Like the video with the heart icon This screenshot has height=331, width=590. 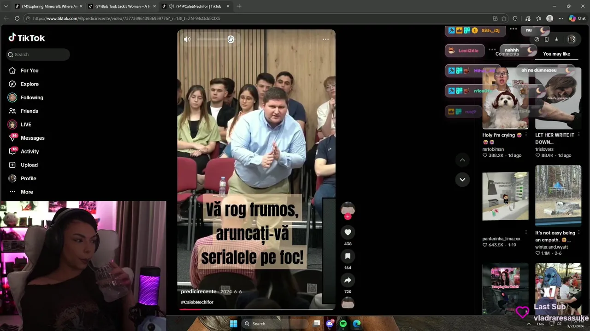(x=348, y=233)
